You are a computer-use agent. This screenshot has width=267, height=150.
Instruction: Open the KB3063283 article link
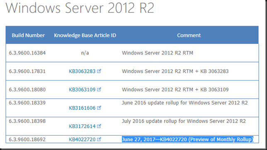pos(82,71)
